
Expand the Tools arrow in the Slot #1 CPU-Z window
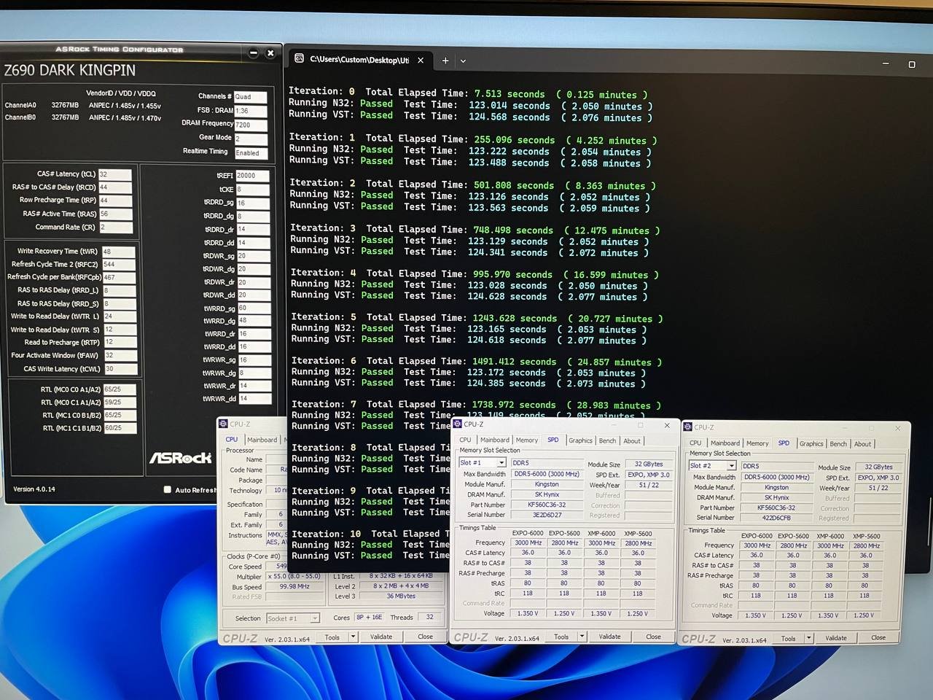click(582, 637)
